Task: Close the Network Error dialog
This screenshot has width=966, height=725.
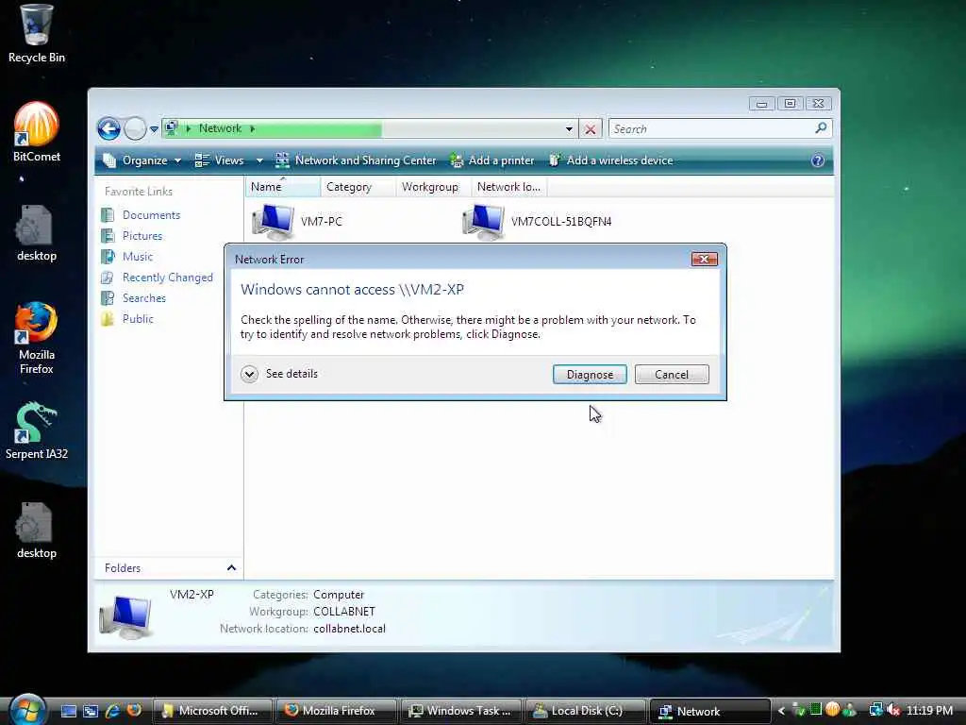Action: coord(704,259)
